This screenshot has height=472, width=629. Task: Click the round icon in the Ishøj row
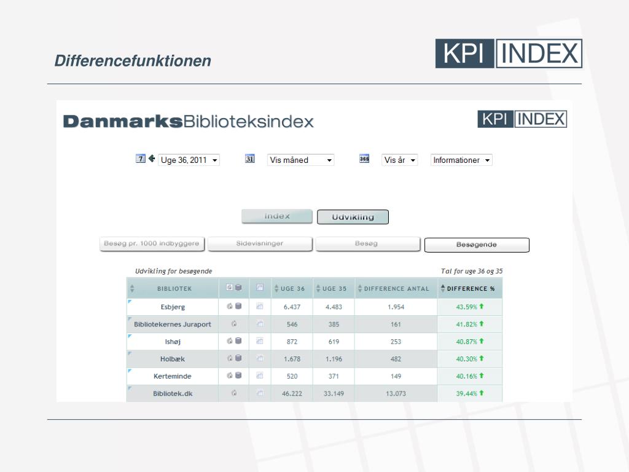(230, 340)
